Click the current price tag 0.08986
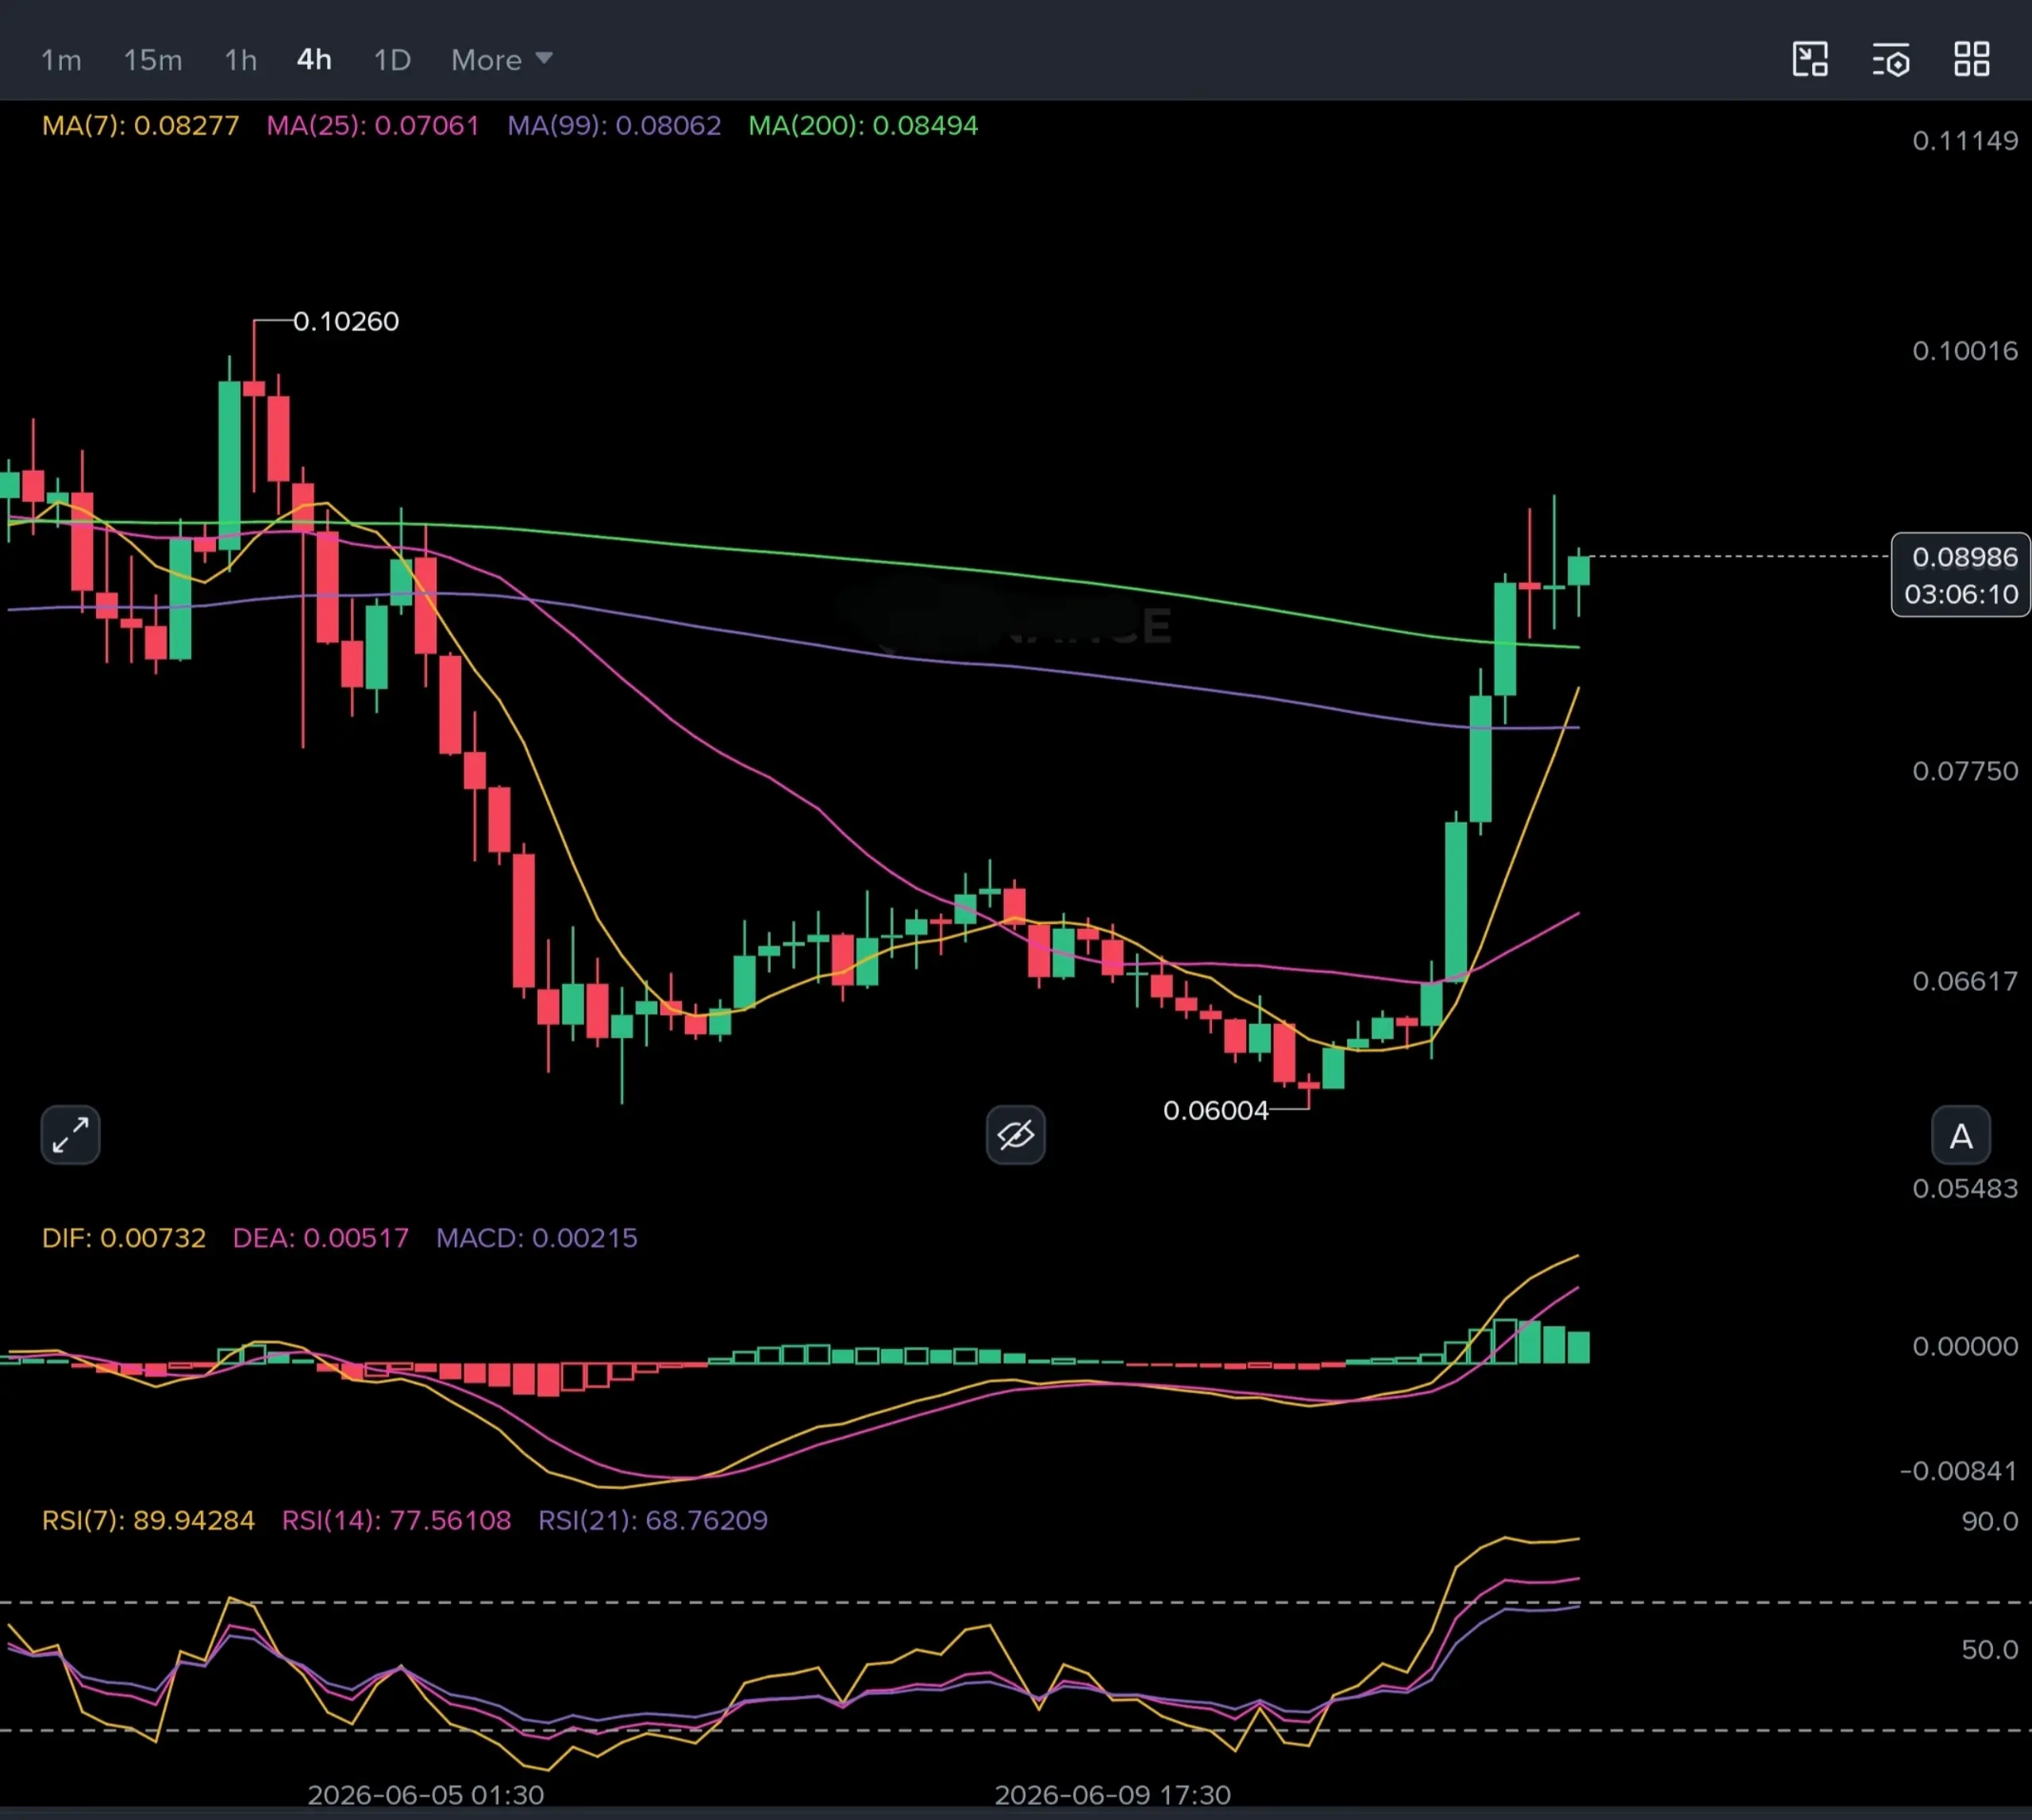2032x1820 pixels. click(x=1965, y=557)
